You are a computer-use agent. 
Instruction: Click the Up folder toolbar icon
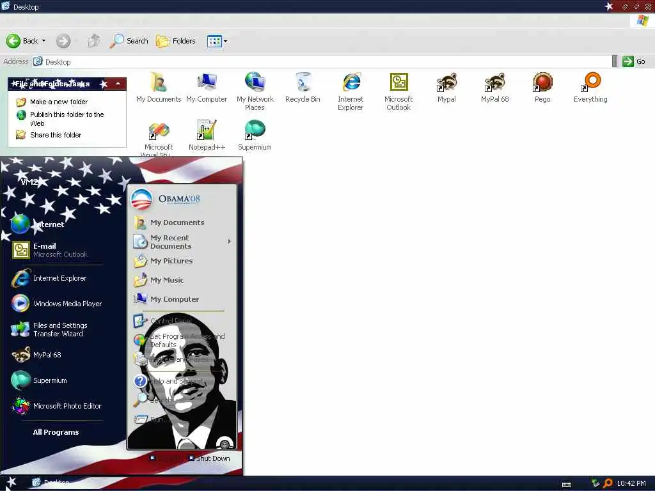coord(93,41)
